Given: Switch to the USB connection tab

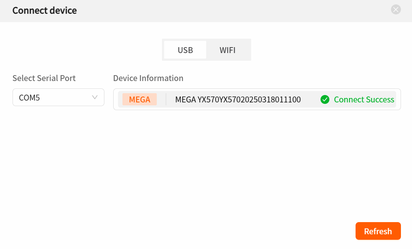Looking at the screenshot, I should coord(185,50).
